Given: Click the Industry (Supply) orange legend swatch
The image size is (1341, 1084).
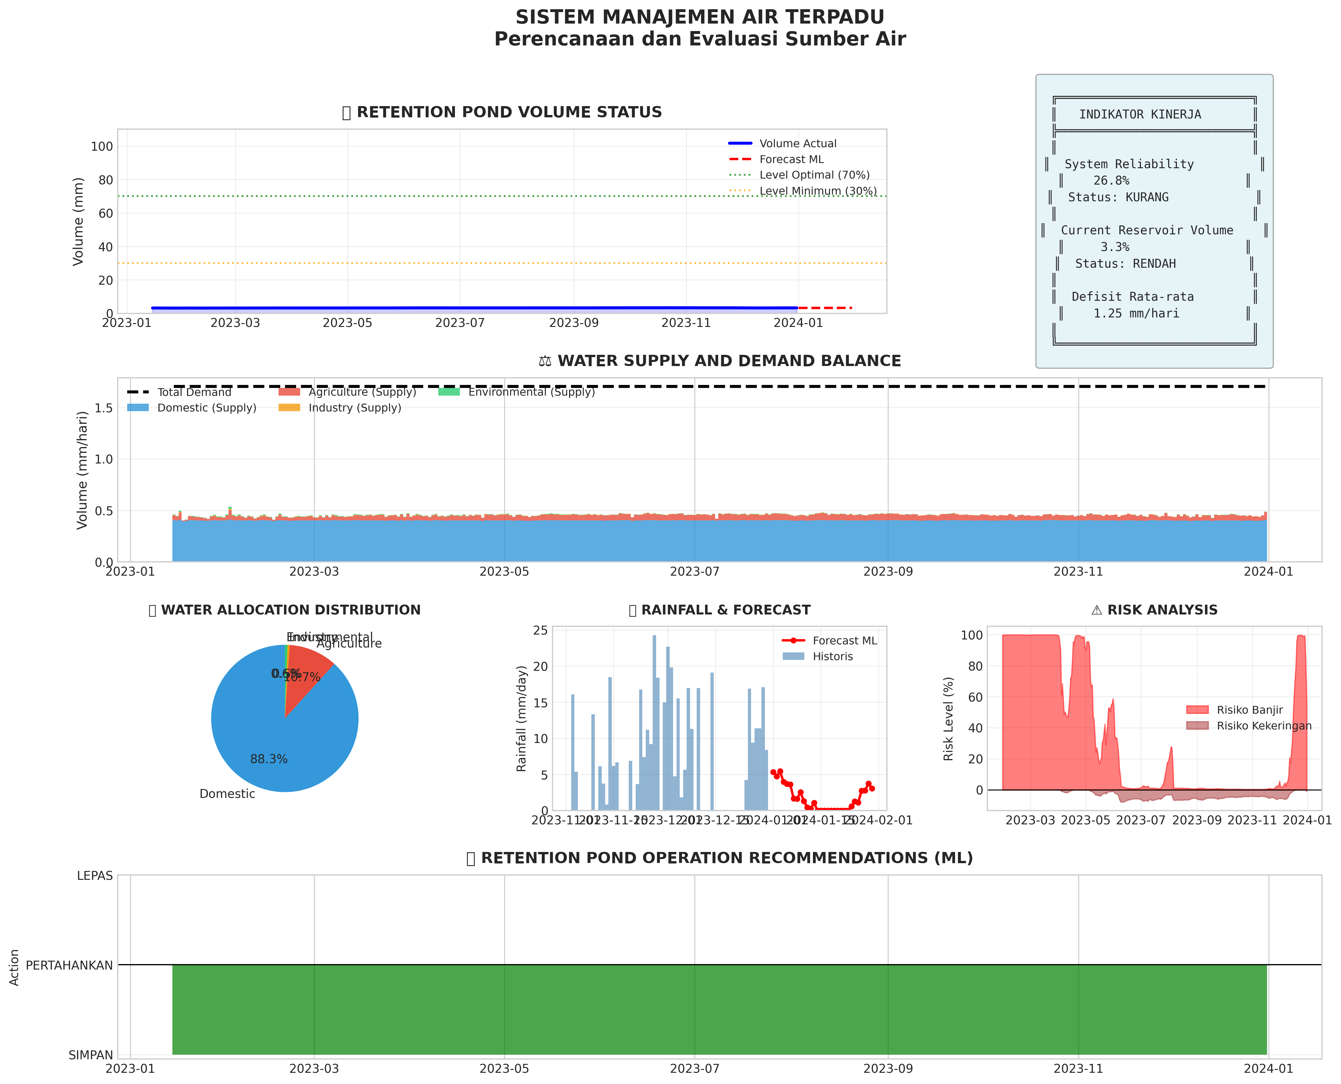Looking at the screenshot, I should pyautogui.click(x=289, y=408).
